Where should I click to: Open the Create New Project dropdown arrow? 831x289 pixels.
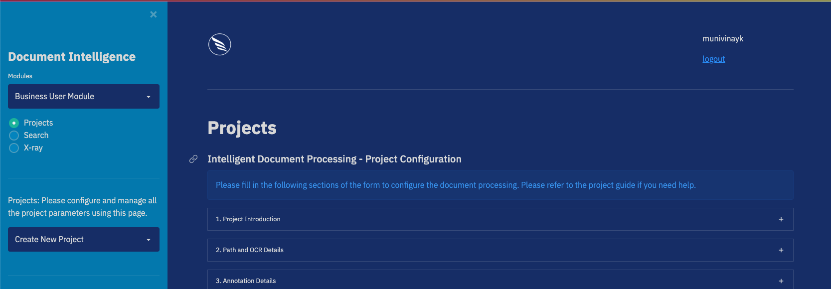click(x=149, y=239)
